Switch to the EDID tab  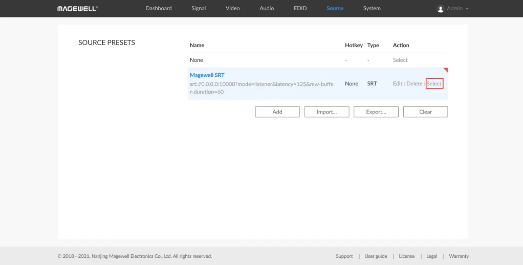[300, 8]
